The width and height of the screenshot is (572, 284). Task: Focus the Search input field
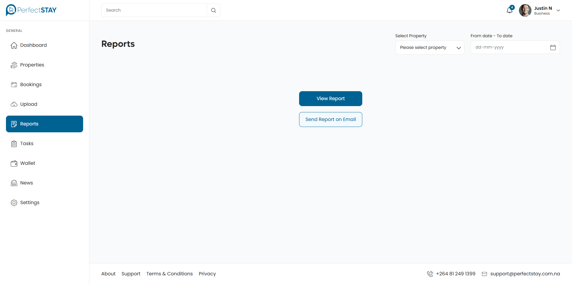(x=154, y=10)
